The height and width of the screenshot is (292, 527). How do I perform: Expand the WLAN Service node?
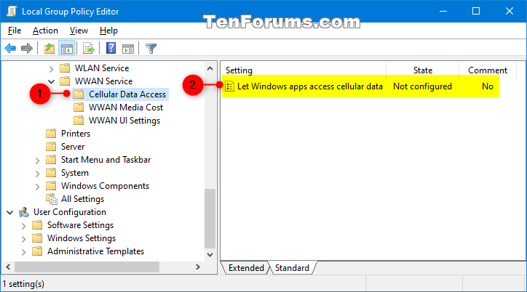(x=51, y=69)
